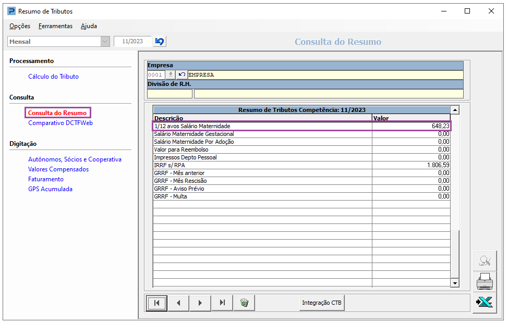508x324 pixels.
Task: Click the Resumo de Tributos app icon
Action: click(x=11, y=11)
